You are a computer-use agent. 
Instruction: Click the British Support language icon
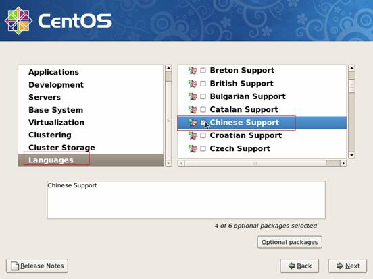tap(193, 84)
